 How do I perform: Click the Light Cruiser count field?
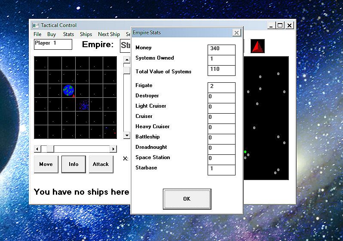pos(221,108)
